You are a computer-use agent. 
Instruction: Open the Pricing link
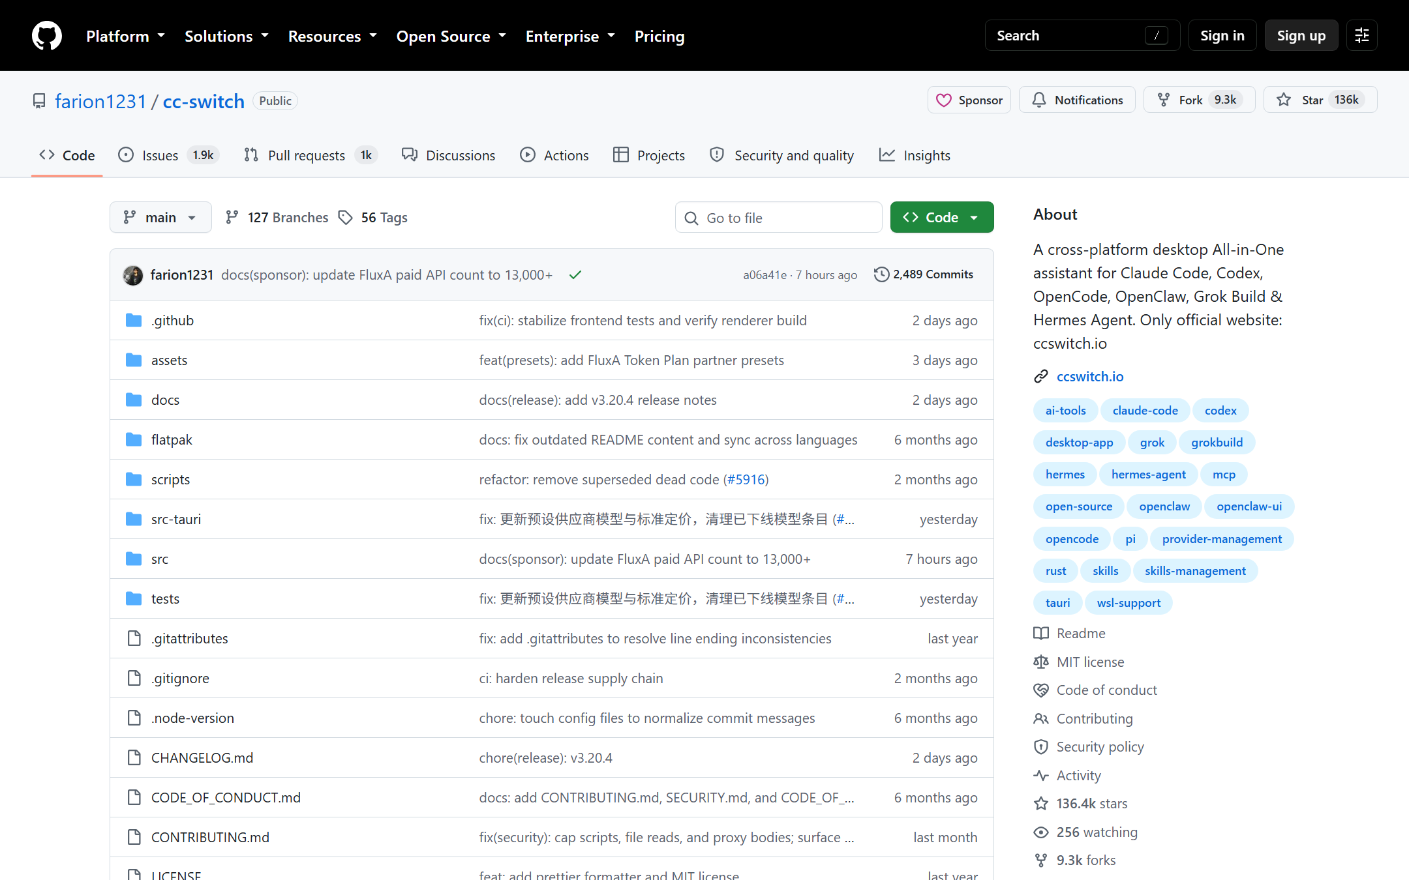coord(659,36)
